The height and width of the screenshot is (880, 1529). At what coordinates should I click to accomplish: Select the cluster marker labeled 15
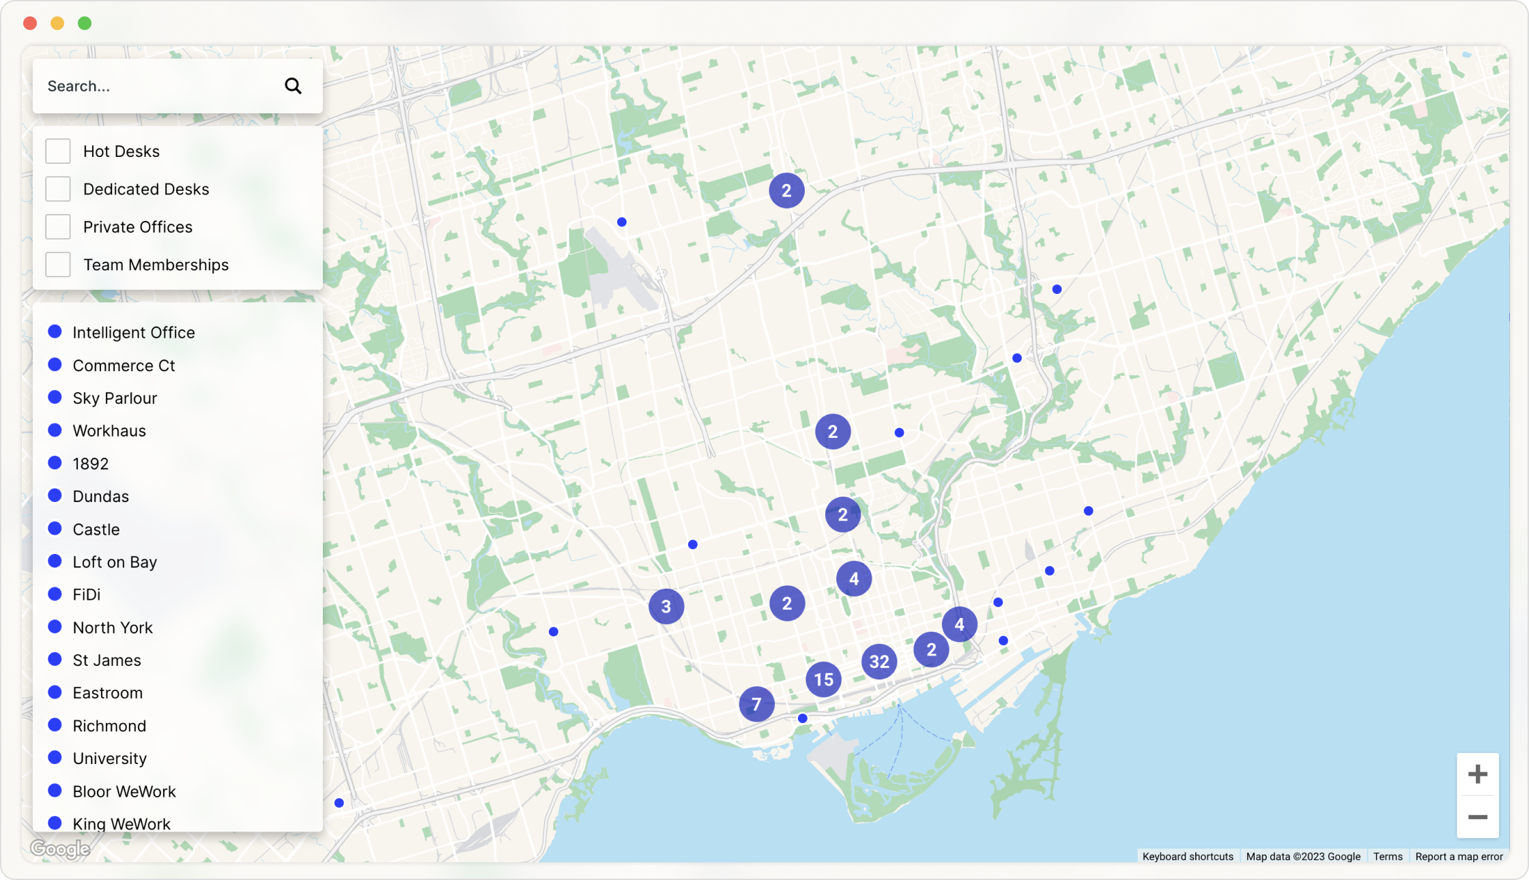(823, 679)
